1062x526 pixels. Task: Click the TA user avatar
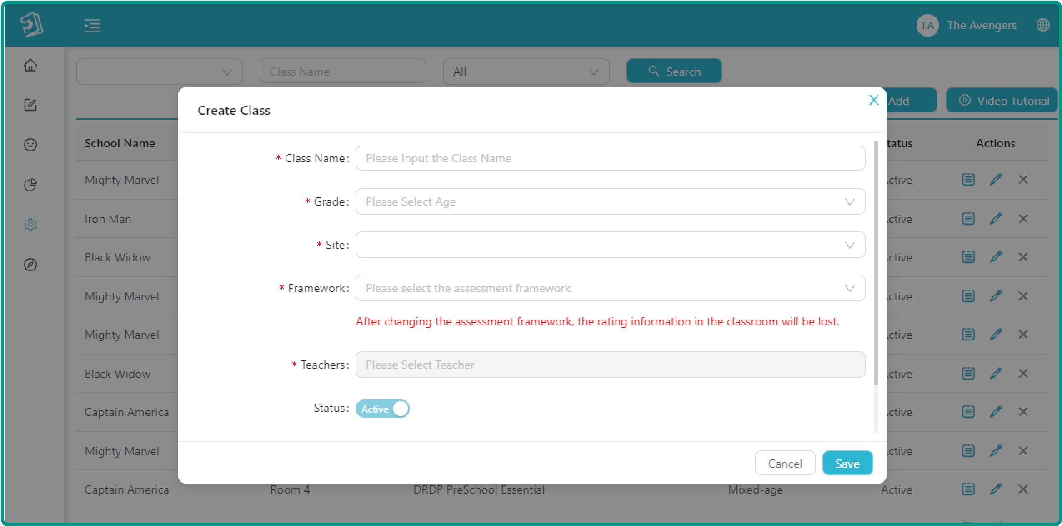(927, 25)
